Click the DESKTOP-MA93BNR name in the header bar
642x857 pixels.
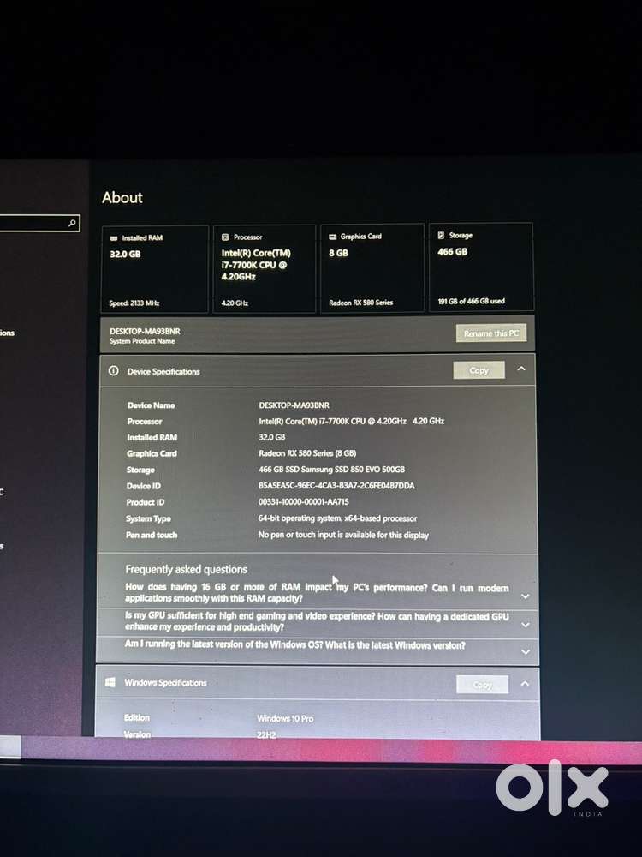[145, 331]
